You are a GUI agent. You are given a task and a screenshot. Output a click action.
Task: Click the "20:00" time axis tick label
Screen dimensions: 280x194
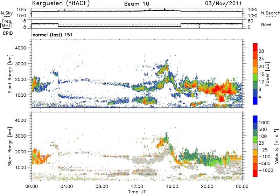tap(207, 187)
